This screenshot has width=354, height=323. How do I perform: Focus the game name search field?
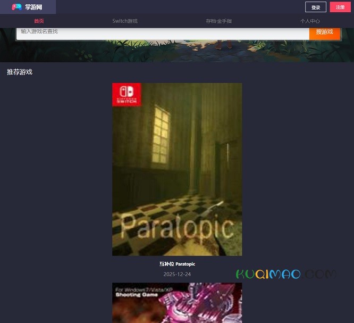tap(163, 34)
